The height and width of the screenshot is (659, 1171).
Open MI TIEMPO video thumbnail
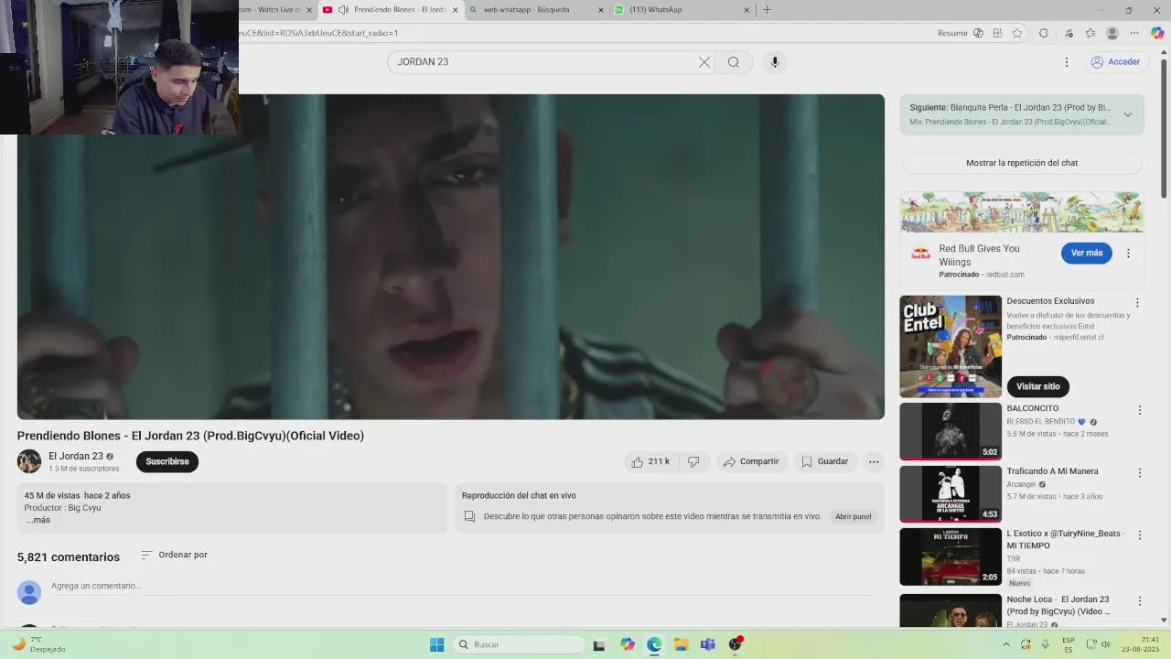pyautogui.click(x=951, y=556)
